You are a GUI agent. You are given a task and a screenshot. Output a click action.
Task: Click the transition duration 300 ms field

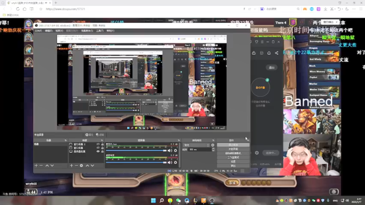[x=200, y=149]
